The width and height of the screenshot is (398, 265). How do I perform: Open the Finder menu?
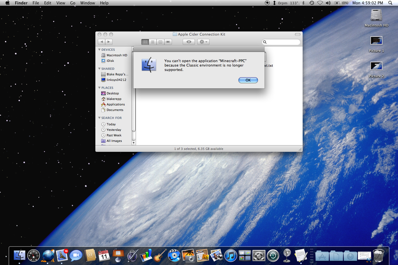21,3
